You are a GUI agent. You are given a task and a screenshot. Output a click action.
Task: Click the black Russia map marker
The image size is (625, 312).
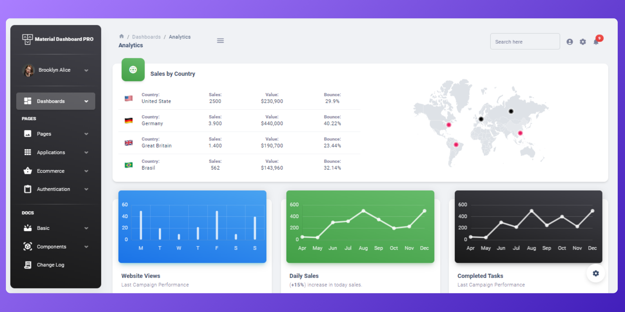pos(511,111)
